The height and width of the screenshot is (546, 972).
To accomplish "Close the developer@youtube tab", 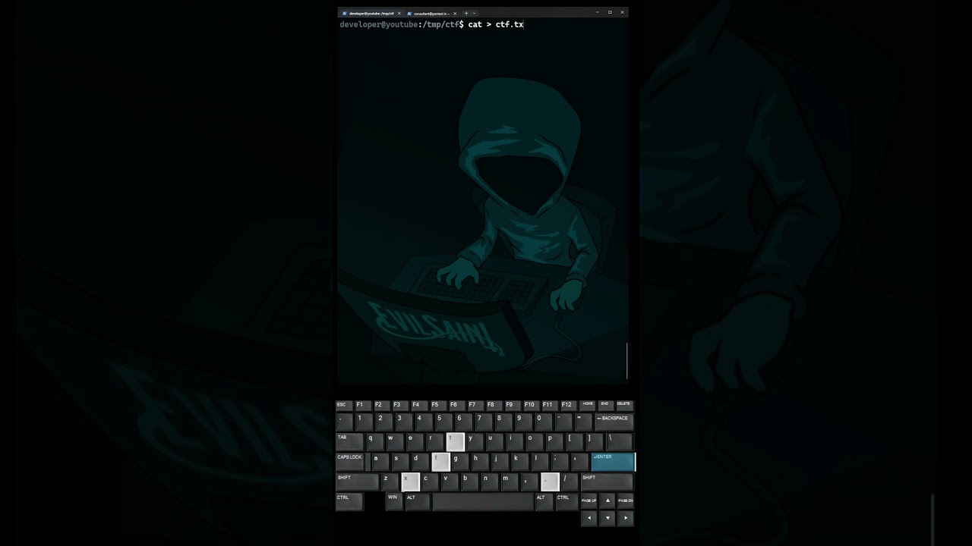I will (399, 13).
